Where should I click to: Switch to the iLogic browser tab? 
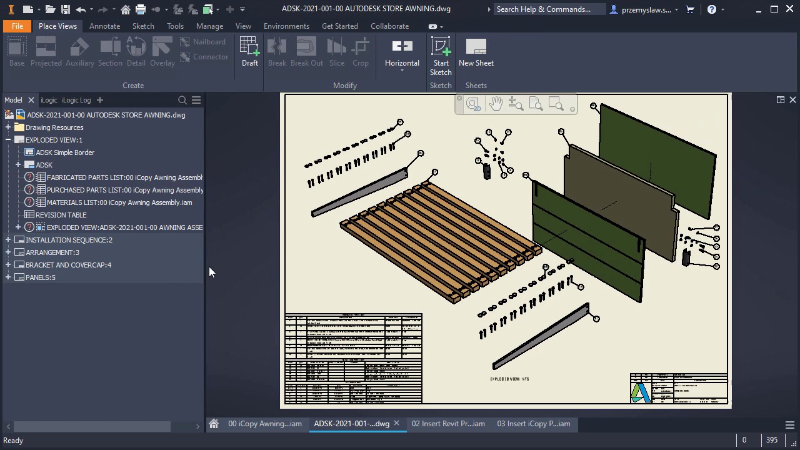[49, 100]
